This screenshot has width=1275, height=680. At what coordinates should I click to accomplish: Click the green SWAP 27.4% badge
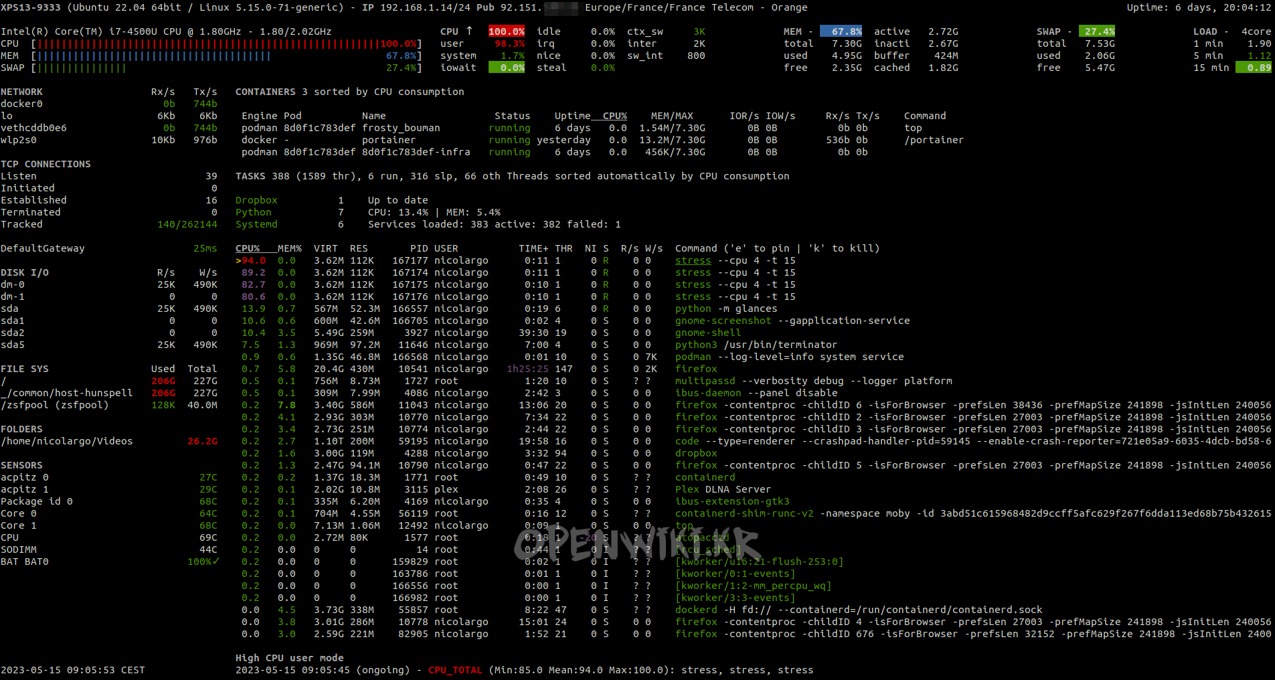click(x=1097, y=31)
